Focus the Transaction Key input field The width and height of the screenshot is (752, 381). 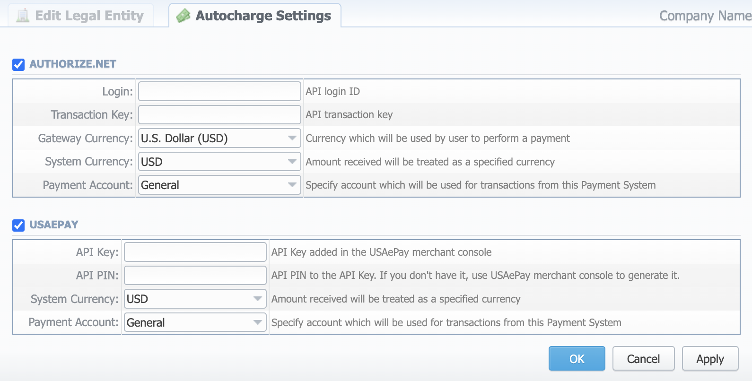coord(219,114)
